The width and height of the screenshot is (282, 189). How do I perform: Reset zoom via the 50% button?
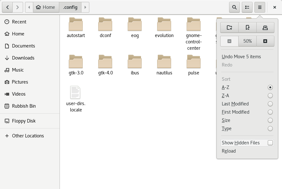click(x=247, y=41)
